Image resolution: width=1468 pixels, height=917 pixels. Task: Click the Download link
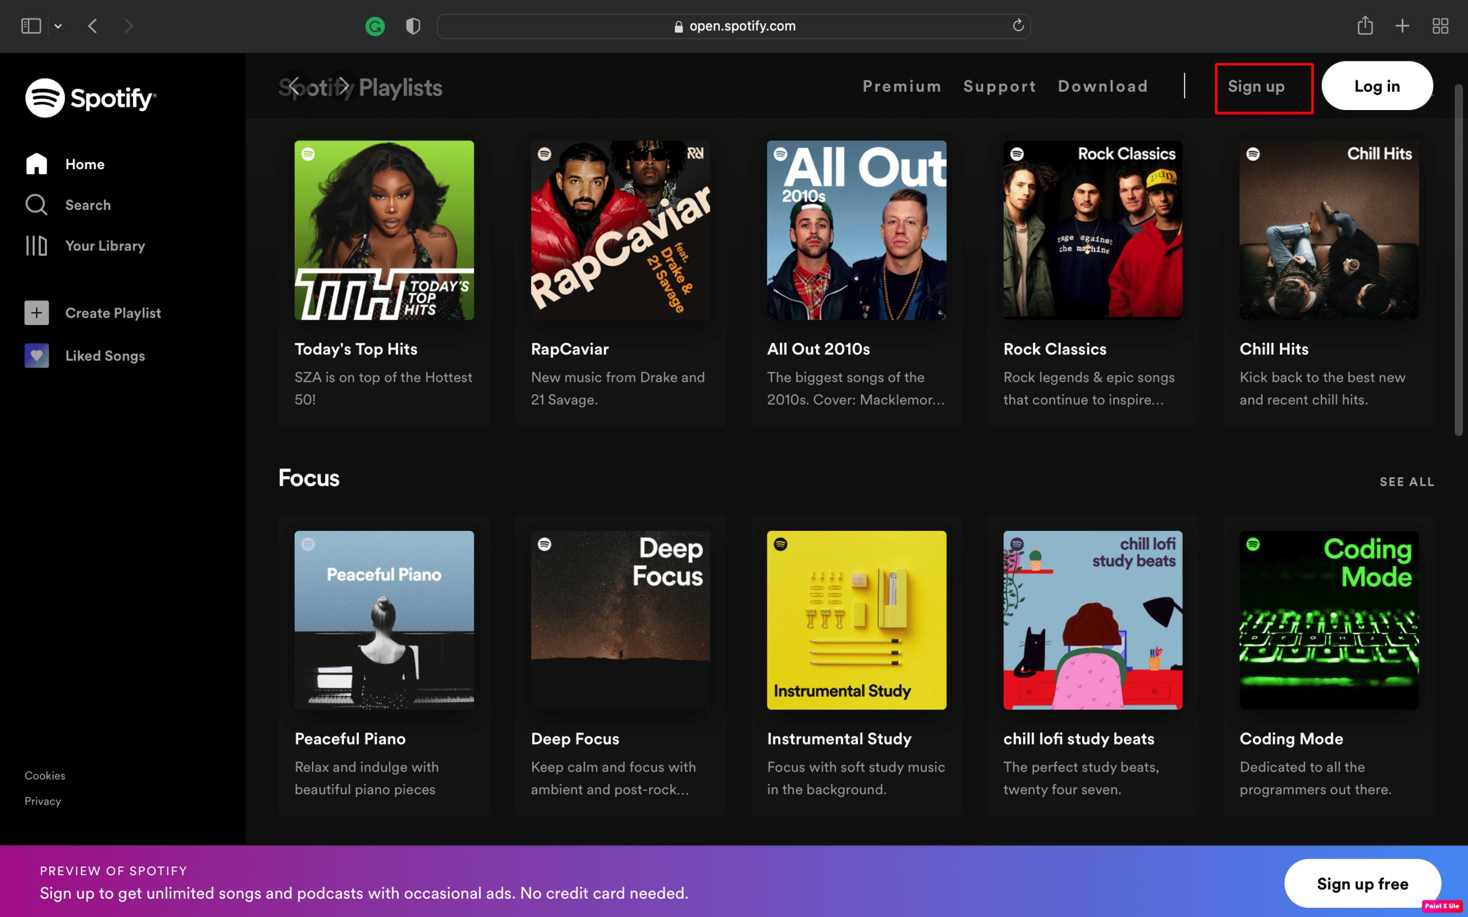click(1103, 85)
